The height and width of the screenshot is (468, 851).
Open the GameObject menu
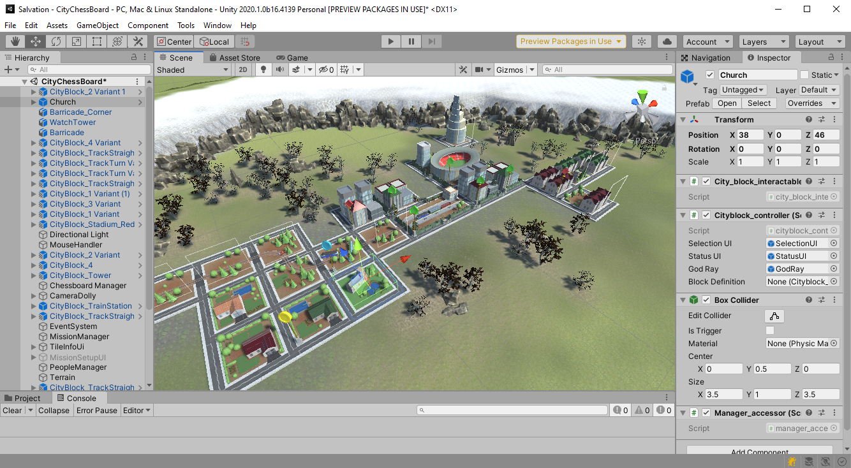pos(98,26)
